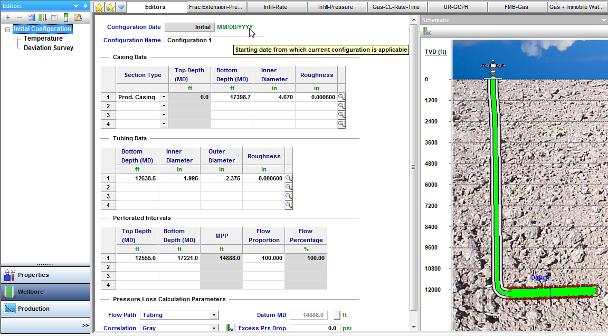Click correlation settings icon beside Gray dropdown

point(230,328)
